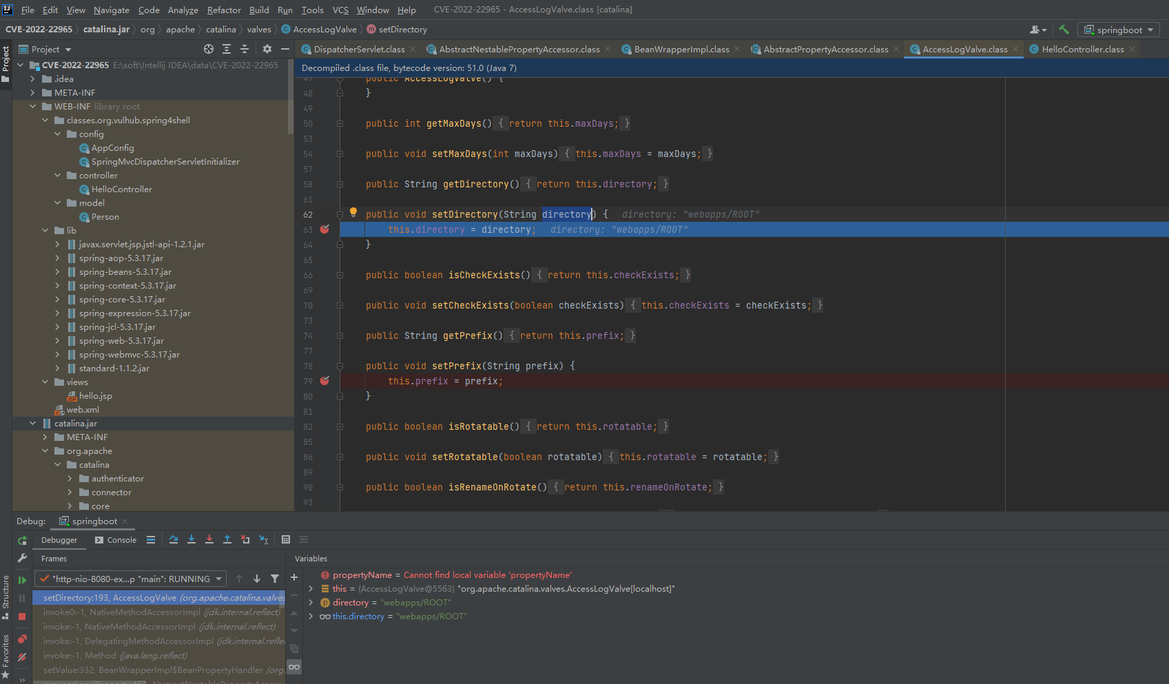This screenshot has width=1169, height=684.
Task: Open web.xml in project tree
Action: click(x=83, y=410)
